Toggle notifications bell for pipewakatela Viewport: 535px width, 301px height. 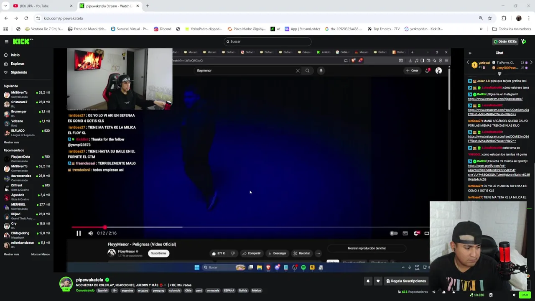(x=368, y=281)
